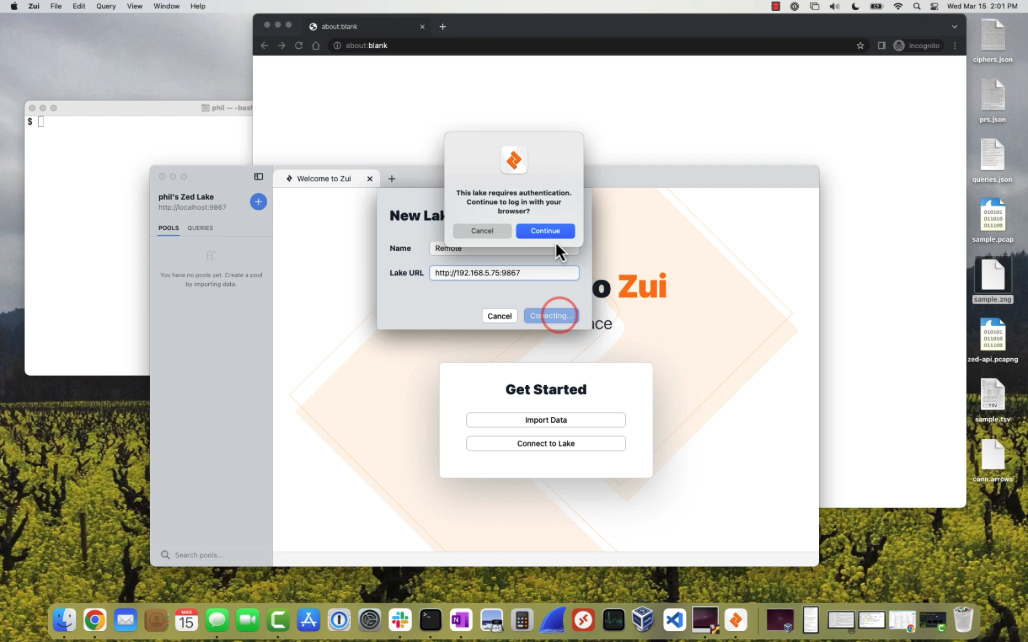Click the Slack icon in dock

[x=399, y=620]
